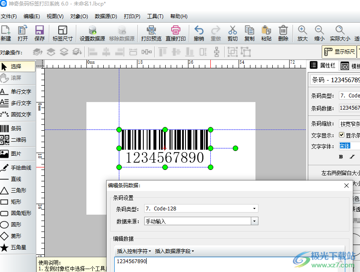Open the 文件(F) menu
Image resolution: width=360 pixels, height=272 pixels.
point(9,16)
